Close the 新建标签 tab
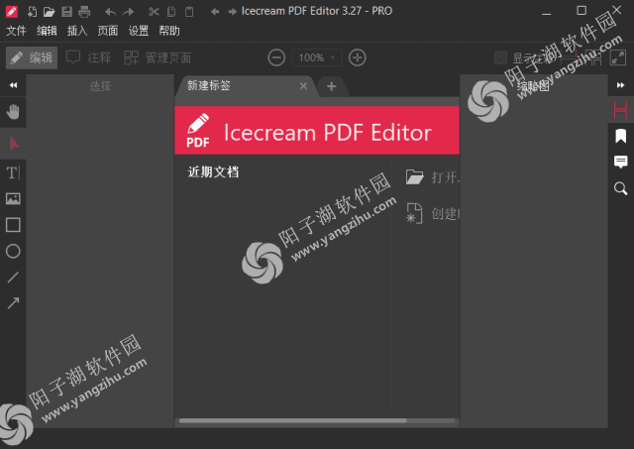The image size is (634, 449). [304, 86]
